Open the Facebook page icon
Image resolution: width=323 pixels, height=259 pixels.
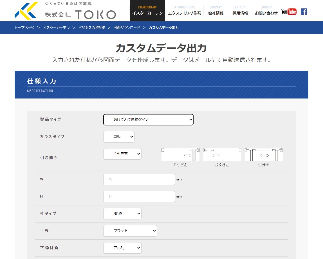(x=304, y=12)
